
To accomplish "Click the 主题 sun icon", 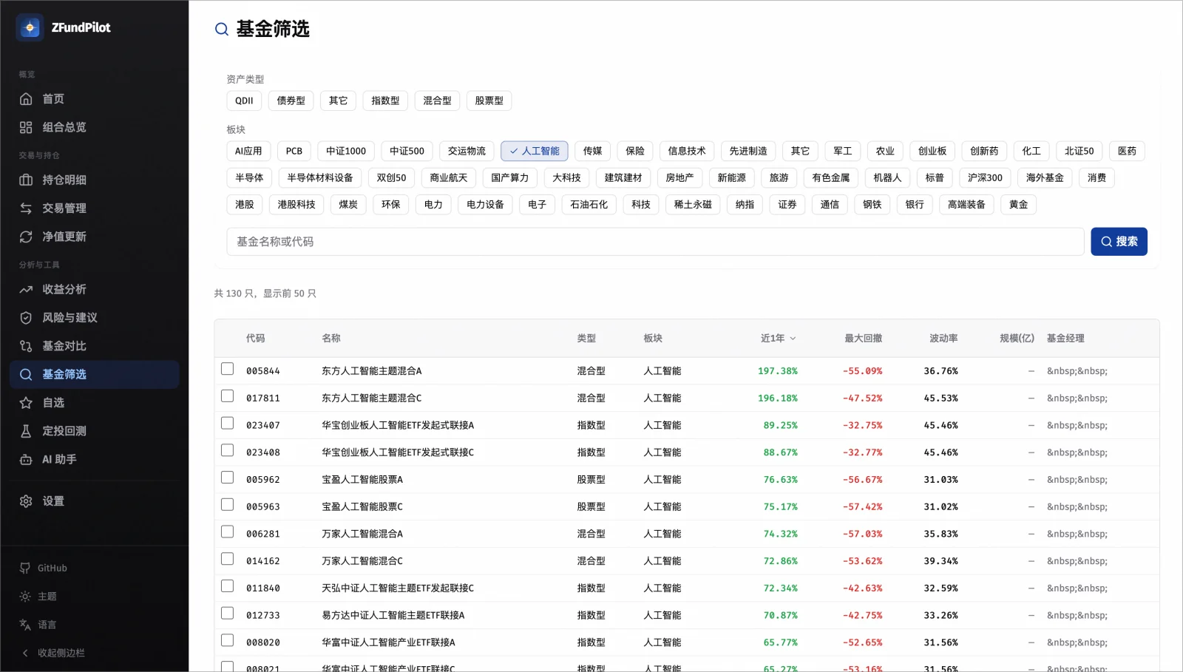I will 25,597.
